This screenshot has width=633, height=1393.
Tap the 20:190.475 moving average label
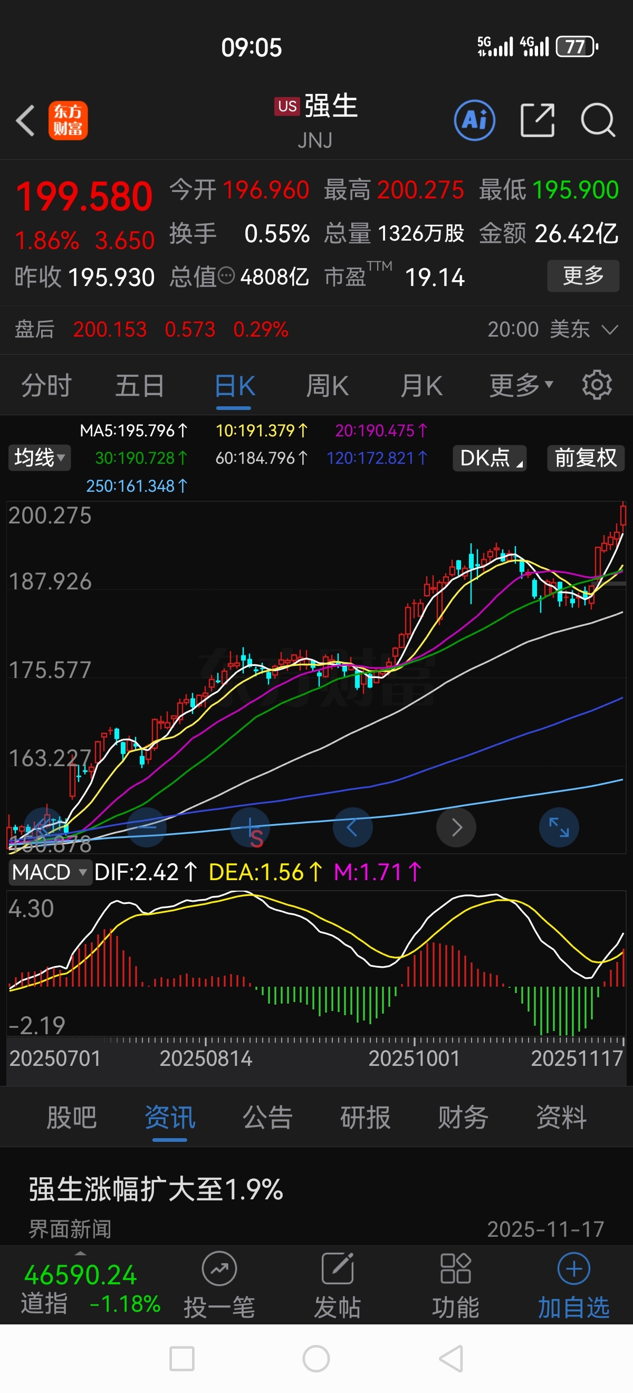(x=381, y=431)
